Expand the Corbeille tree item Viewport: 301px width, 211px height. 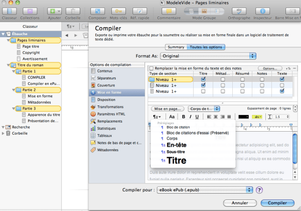(x=3, y=133)
